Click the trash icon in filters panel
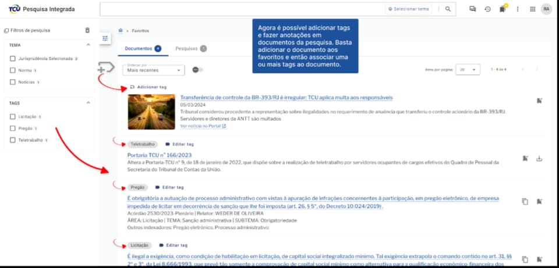The height and width of the screenshot is (268, 559). coord(87,30)
